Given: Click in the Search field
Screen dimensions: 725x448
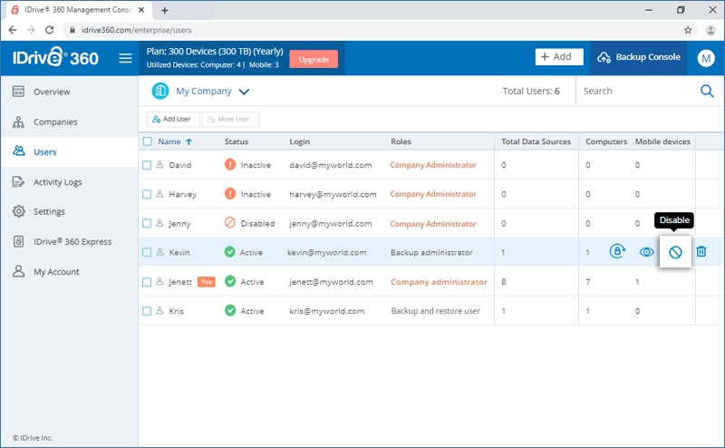Looking at the screenshot, I should pos(638,92).
